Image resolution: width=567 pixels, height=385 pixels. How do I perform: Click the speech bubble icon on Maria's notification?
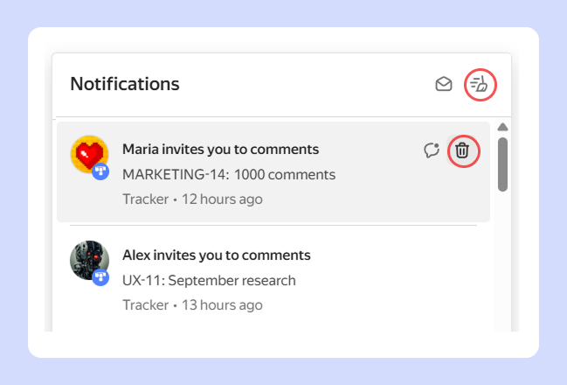click(431, 150)
